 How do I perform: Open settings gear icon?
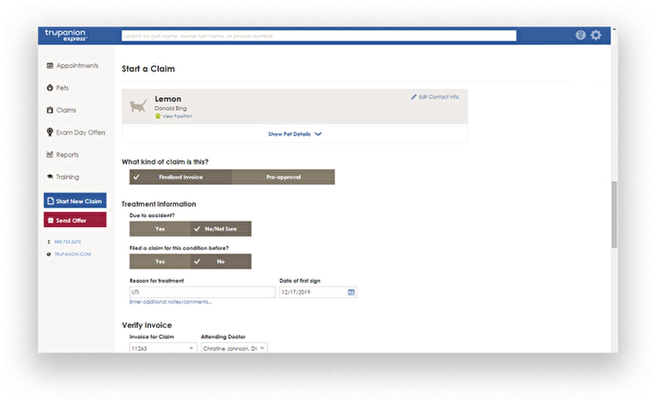[596, 35]
